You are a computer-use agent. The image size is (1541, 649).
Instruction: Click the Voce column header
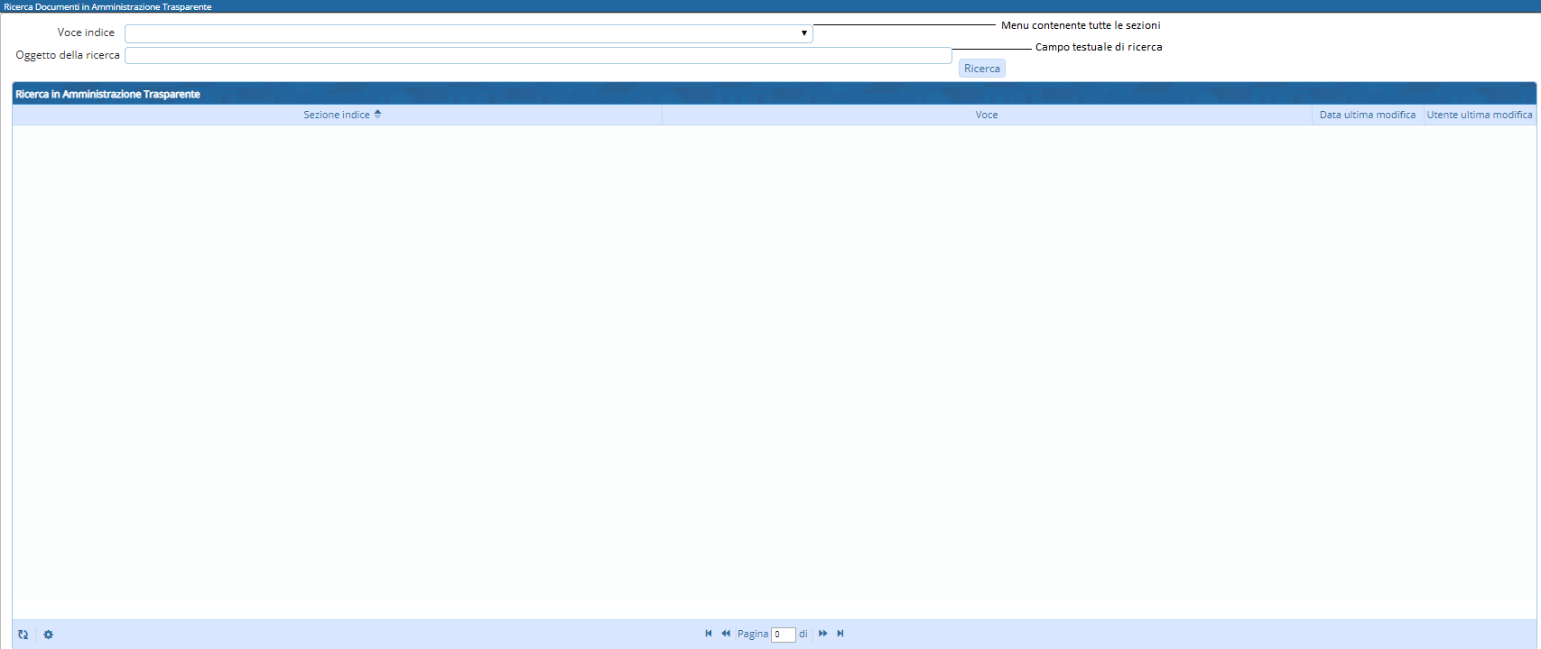pos(987,115)
